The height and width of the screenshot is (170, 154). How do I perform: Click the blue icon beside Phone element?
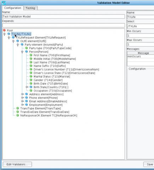(27, 98)
